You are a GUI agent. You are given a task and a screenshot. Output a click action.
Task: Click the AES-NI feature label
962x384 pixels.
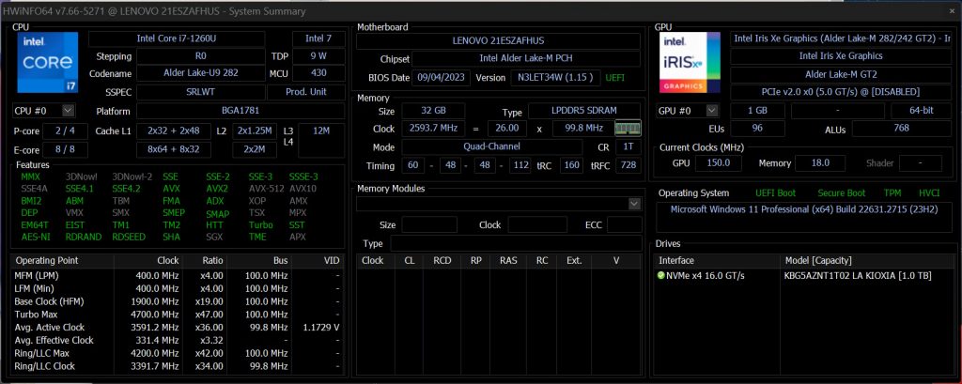[x=36, y=237]
